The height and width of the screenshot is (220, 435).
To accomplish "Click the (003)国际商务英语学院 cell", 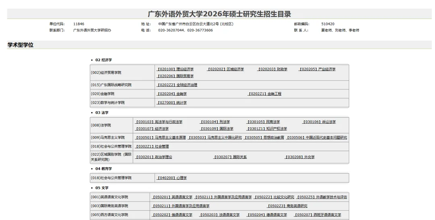I will point(120,206).
